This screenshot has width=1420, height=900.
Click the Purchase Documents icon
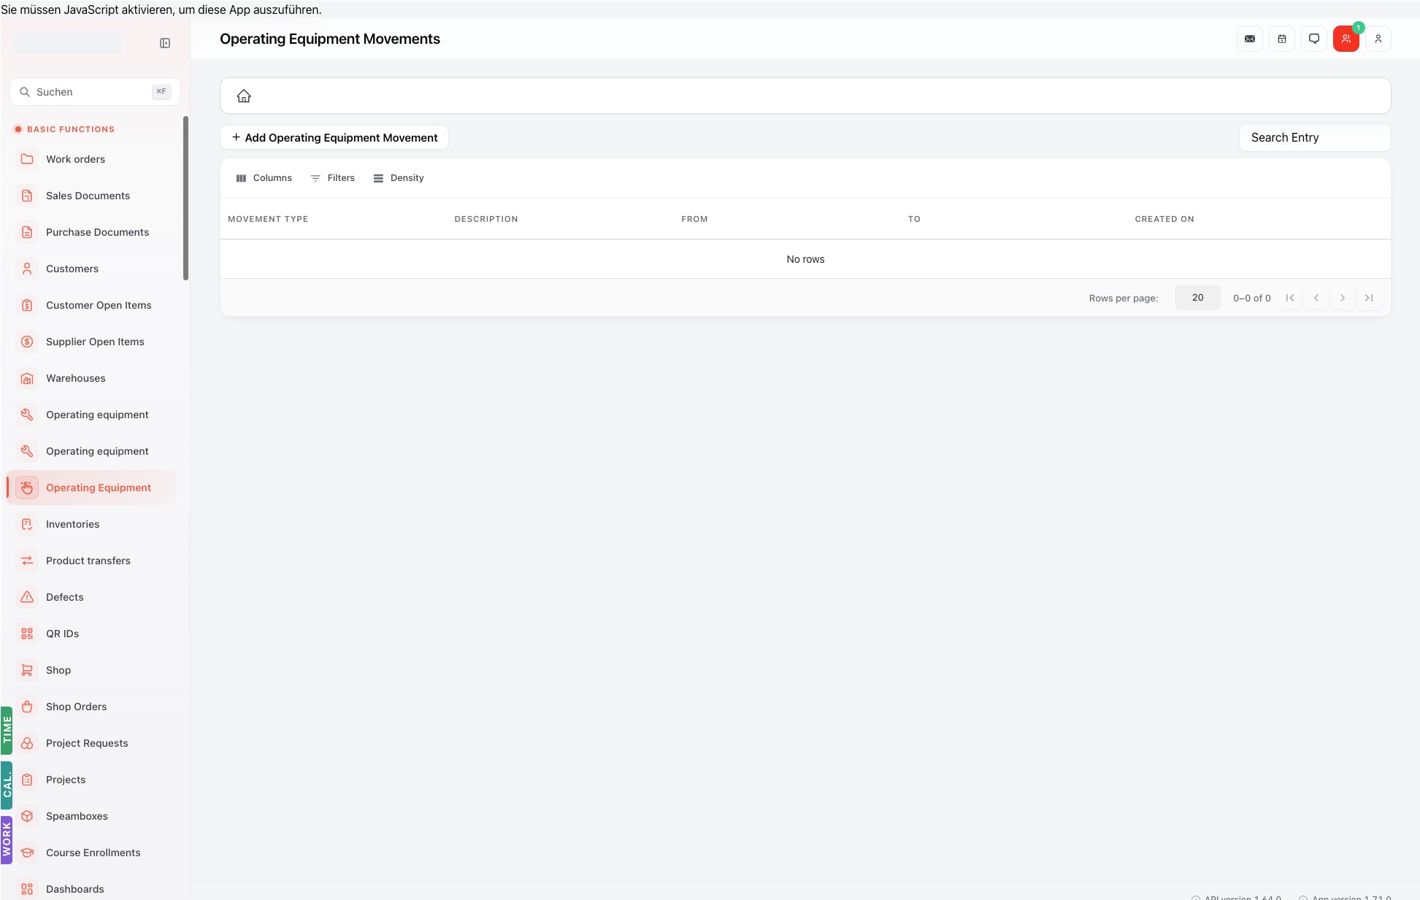[27, 232]
